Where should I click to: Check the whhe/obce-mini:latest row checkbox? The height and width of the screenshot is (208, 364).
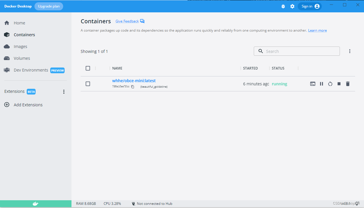pyautogui.click(x=88, y=84)
